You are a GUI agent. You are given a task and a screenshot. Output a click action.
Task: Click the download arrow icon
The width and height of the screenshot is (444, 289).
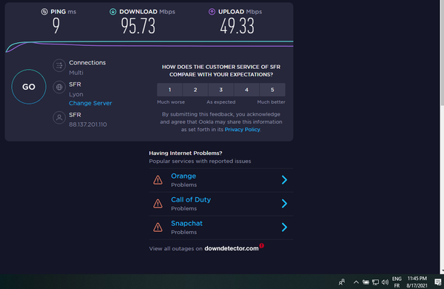[112, 12]
